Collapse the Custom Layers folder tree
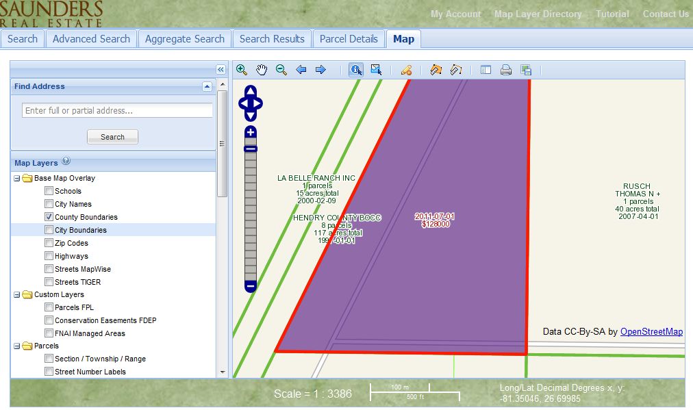693x410 pixels. pyautogui.click(x=16, y=294)
